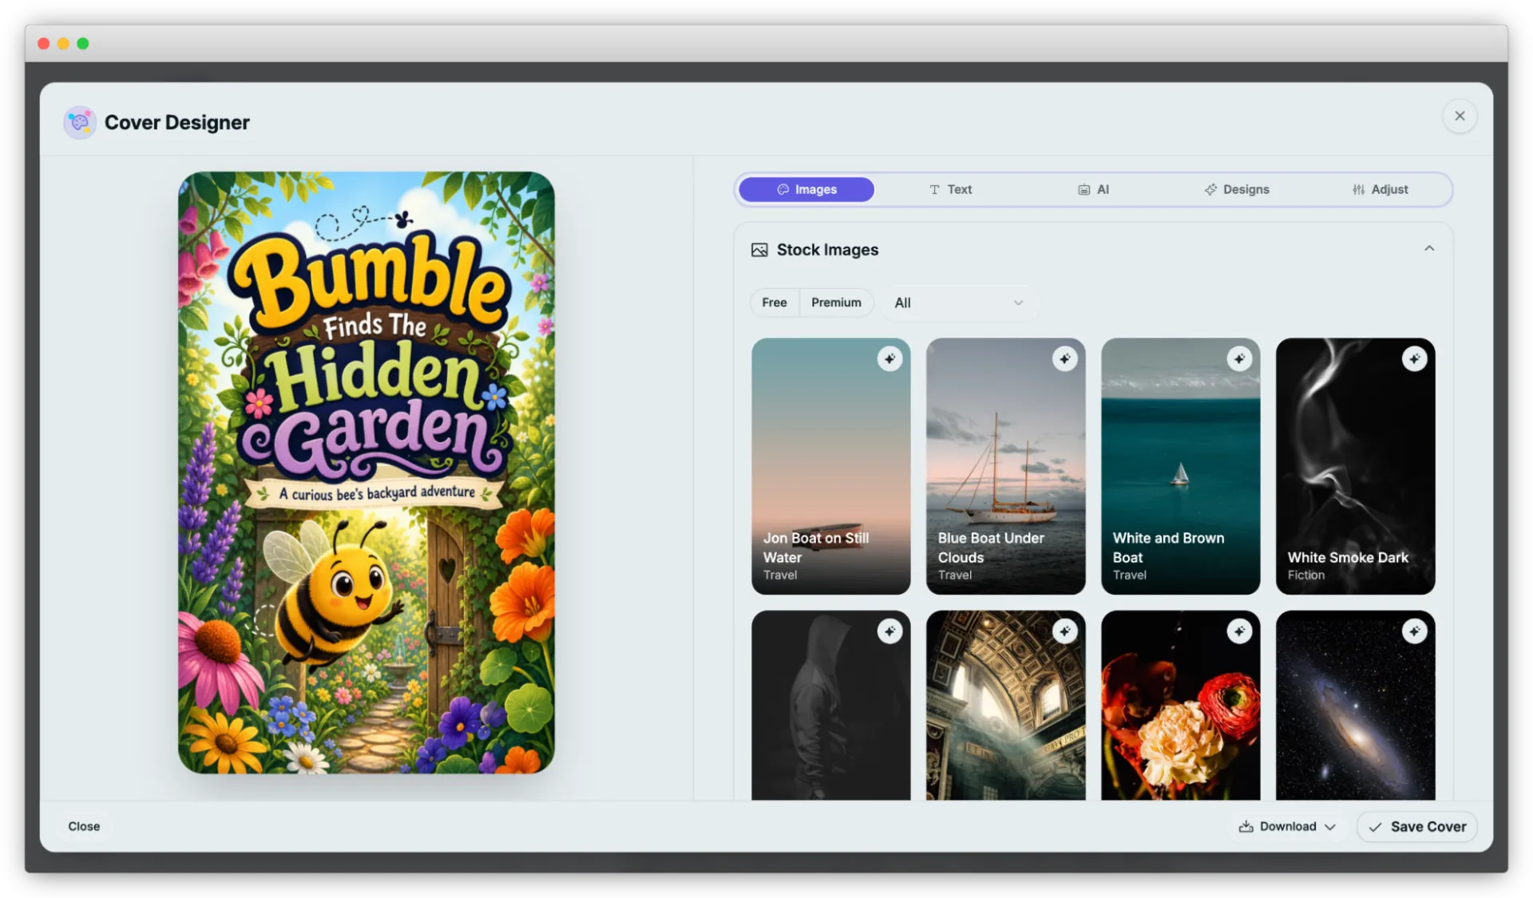Click the yellow macOS minimize window button

coord(63,43)
